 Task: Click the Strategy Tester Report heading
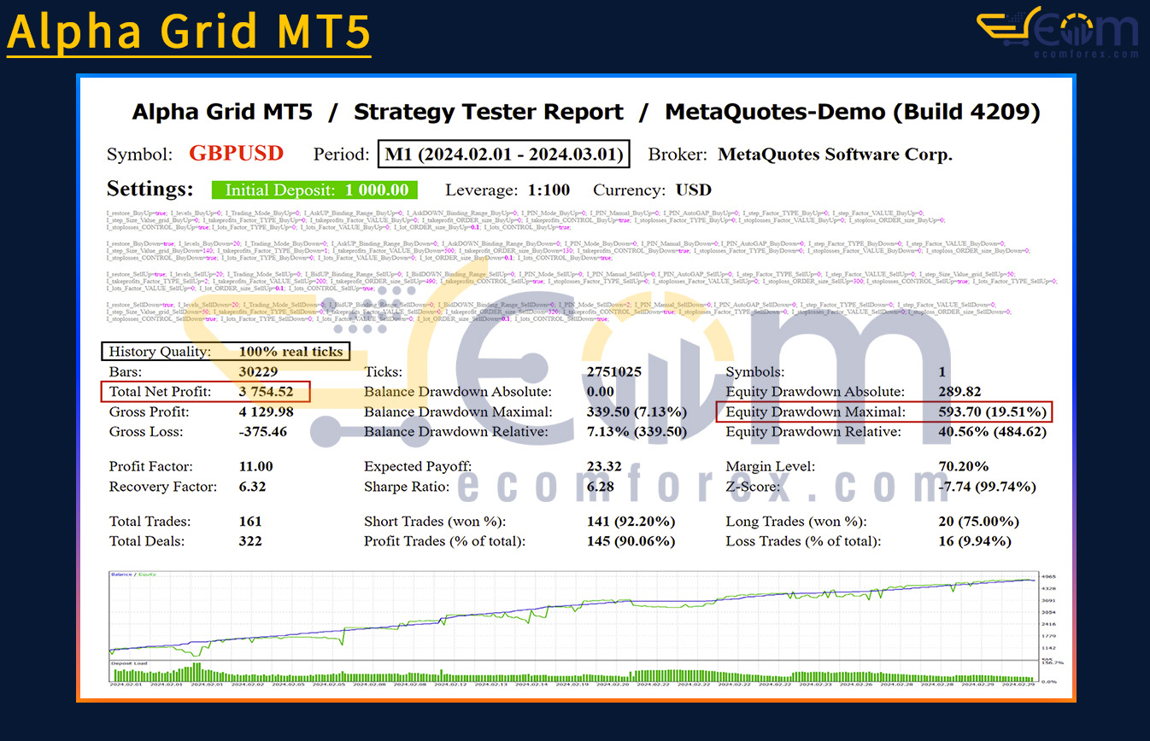(x=489, y=112)
